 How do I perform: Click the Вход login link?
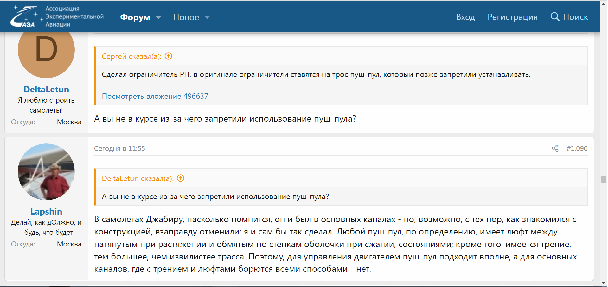coord(465,17)
